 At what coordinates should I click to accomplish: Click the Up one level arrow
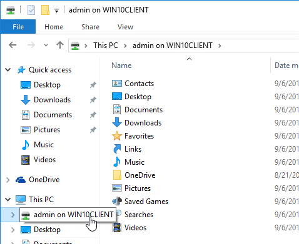pos(60,45)
